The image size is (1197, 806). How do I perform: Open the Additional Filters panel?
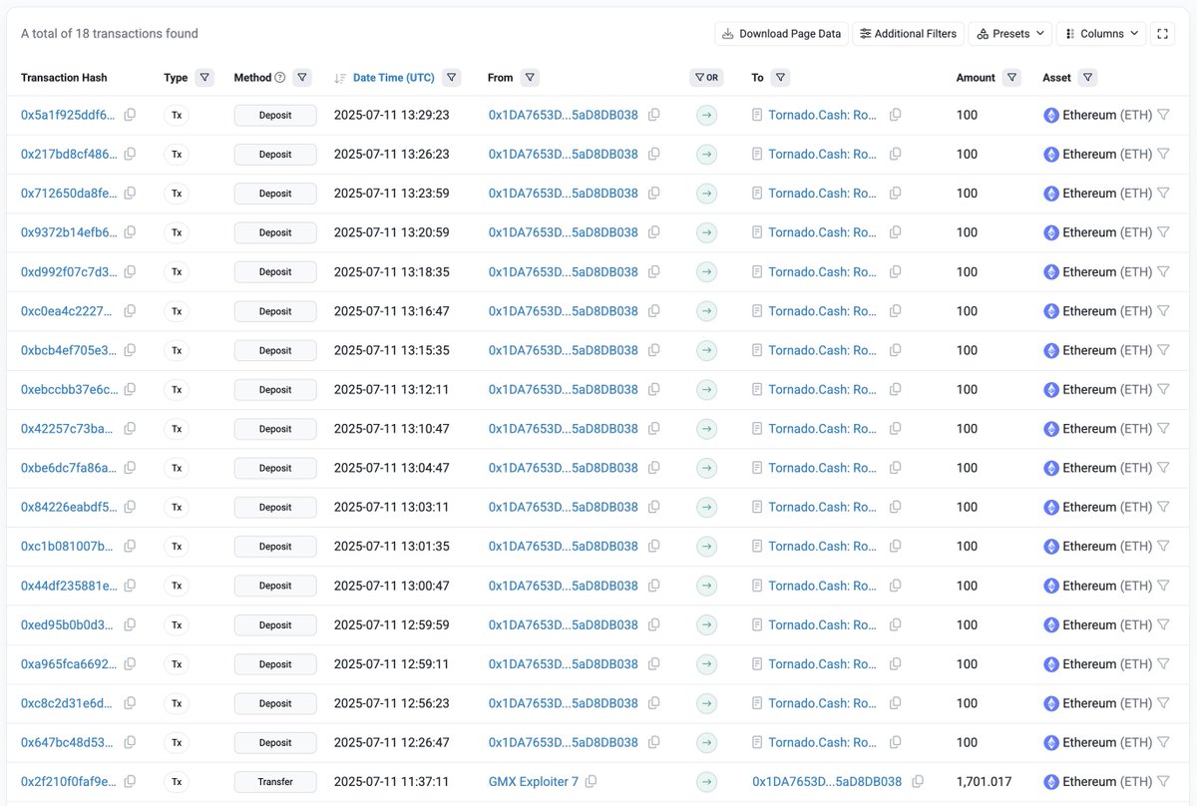[x=909, y=34]
